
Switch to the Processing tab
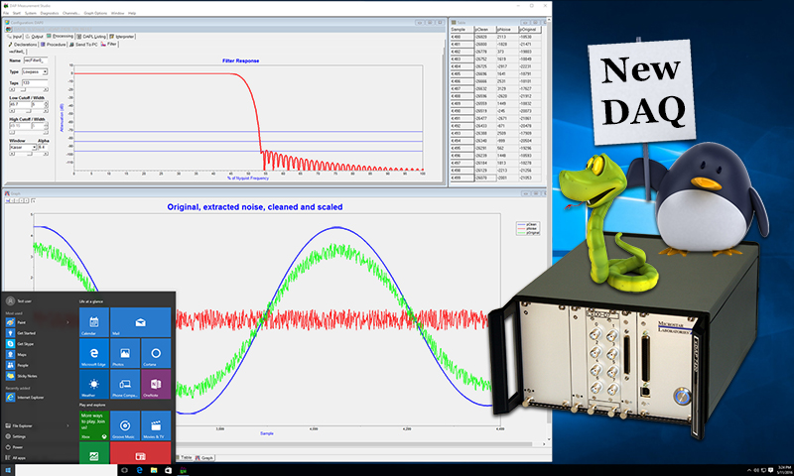tap(61, 36)
